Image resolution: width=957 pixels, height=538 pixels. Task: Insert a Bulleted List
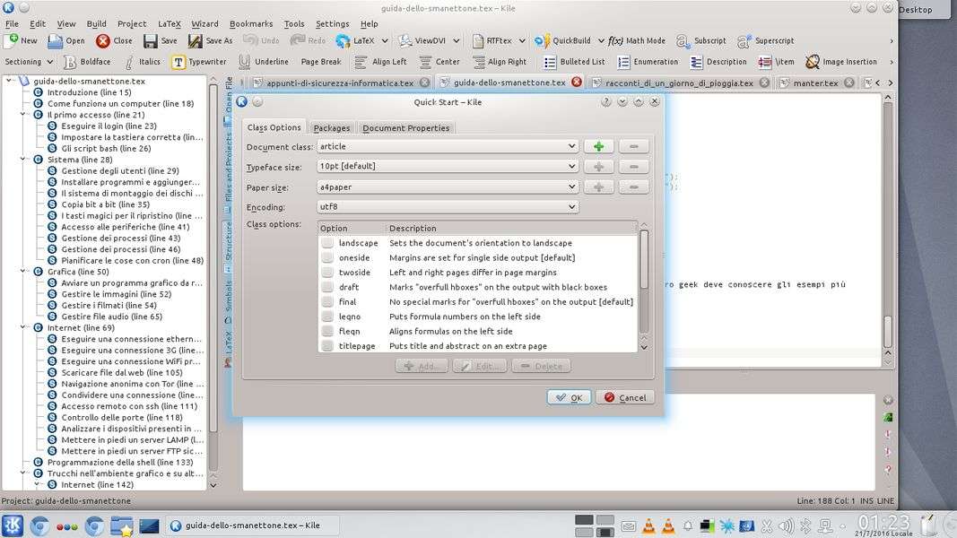point(550,62)
